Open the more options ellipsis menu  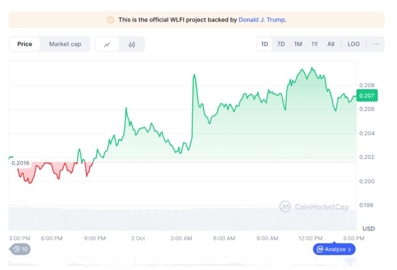coord(376,44)
